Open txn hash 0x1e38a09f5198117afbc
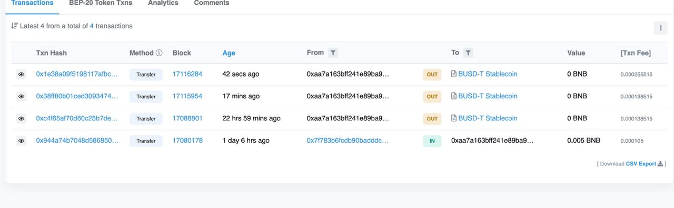The image size is (674, 208). tap(77, 74)
